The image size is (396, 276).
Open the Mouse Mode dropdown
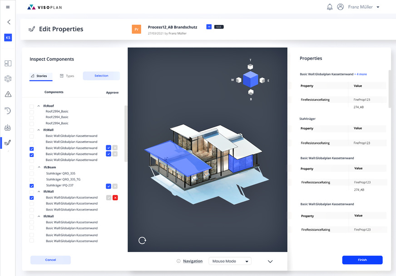(x=230, y=261)
